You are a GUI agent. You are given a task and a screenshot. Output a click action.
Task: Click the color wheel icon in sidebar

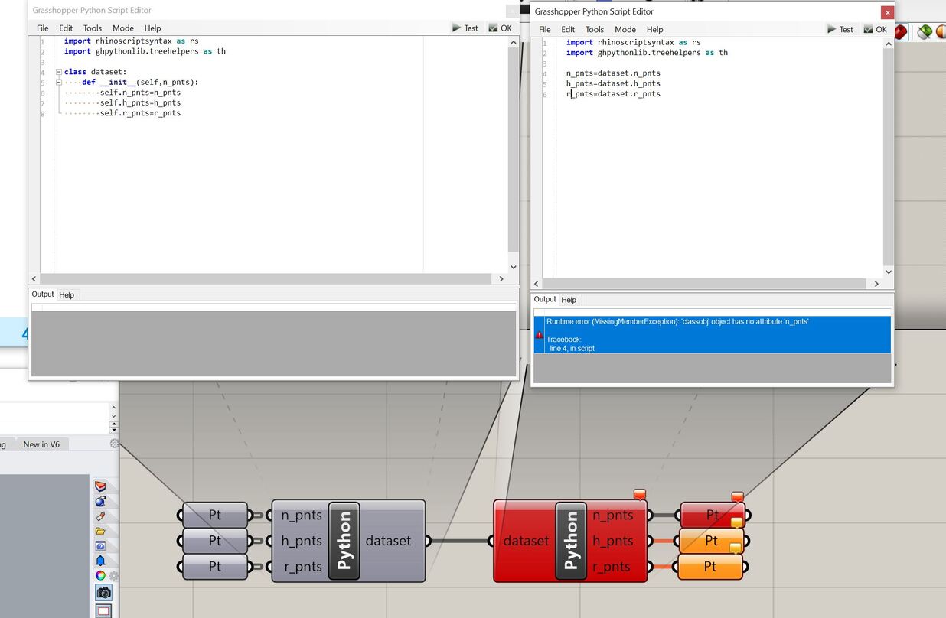(100, 575)
